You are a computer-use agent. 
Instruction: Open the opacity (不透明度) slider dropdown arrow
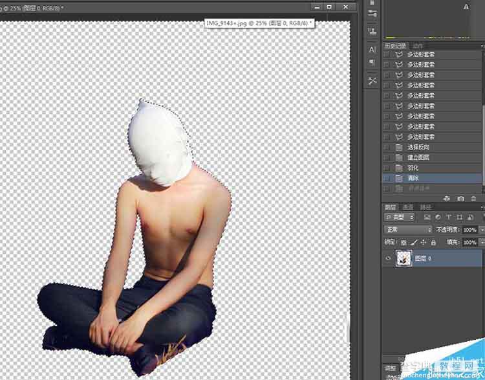(482, 230)
